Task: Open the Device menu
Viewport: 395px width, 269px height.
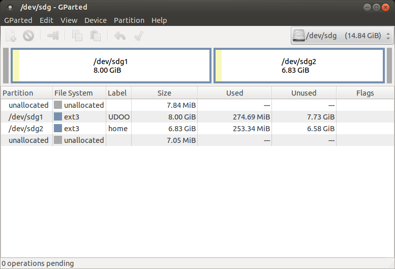Action: [96, 20]
